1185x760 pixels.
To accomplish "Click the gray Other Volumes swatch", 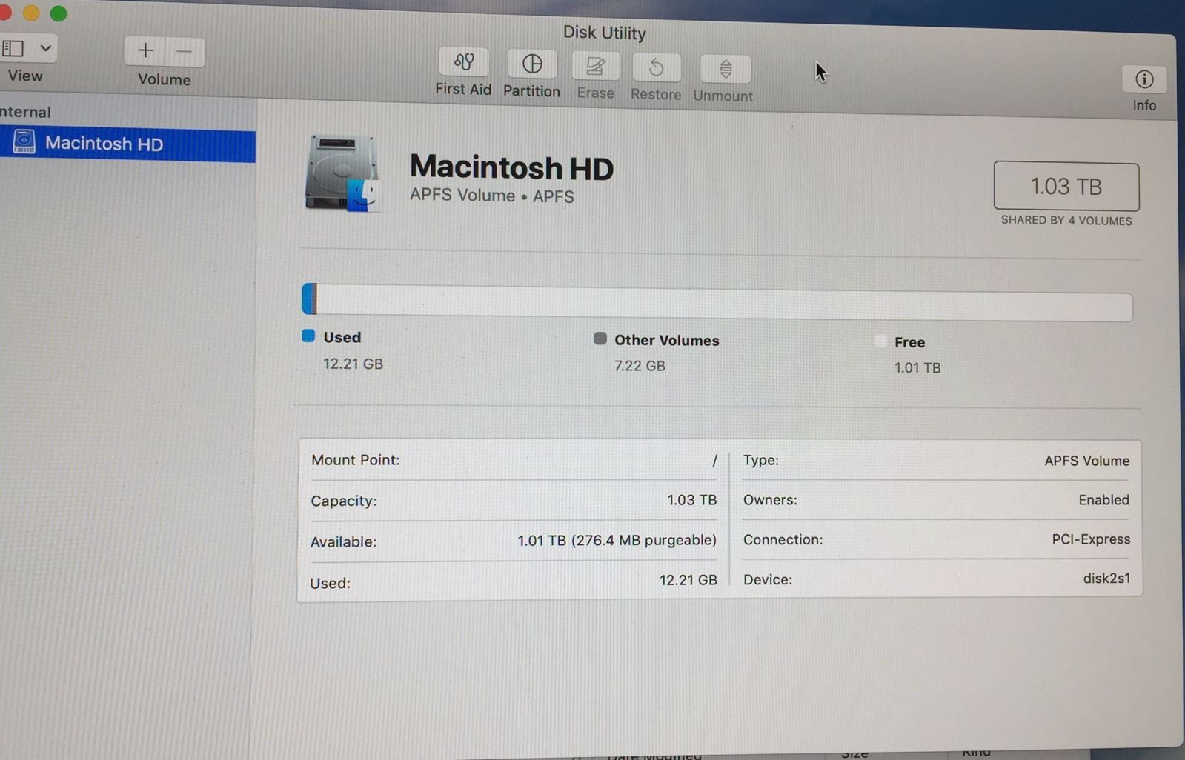I will coord(600,339).
